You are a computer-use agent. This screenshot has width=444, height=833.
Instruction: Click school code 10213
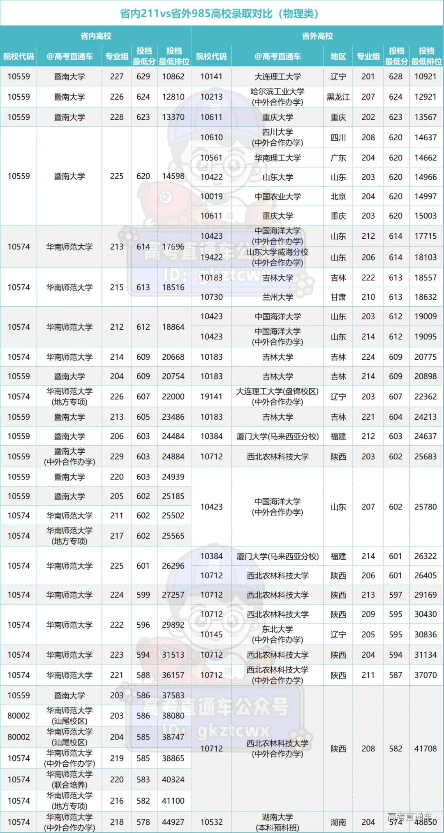(211, 97)
